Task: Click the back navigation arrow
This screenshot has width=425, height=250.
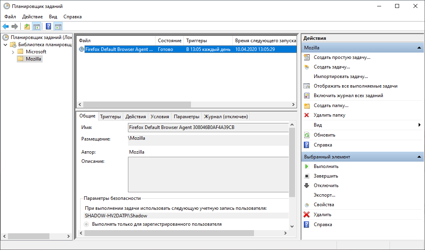Action: [6, 26]
